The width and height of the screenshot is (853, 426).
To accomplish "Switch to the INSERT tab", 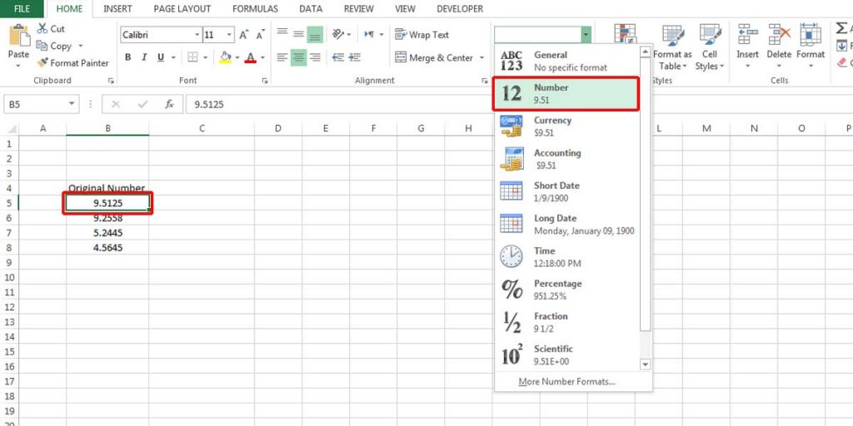I will [117, 8].
